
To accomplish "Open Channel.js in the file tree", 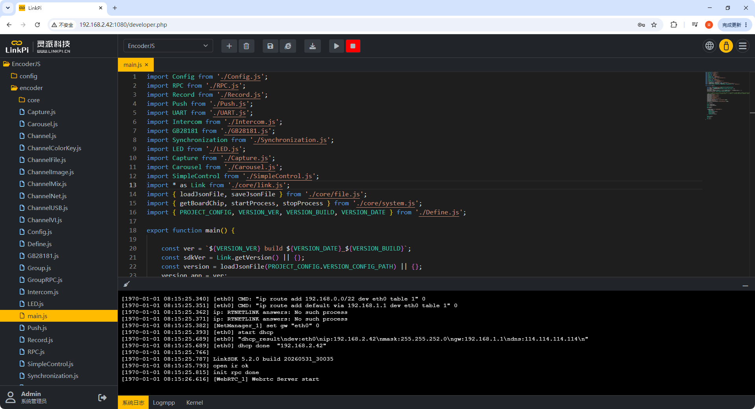I will coord(42,136).
